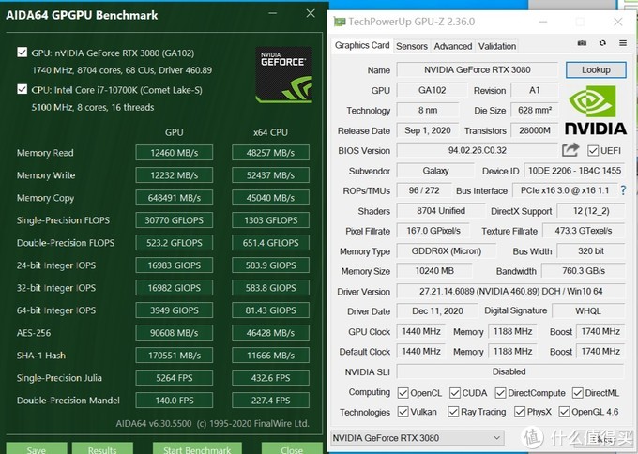
Task: Toggle the DirectML checkbox
Action: (x=577, y=393)
